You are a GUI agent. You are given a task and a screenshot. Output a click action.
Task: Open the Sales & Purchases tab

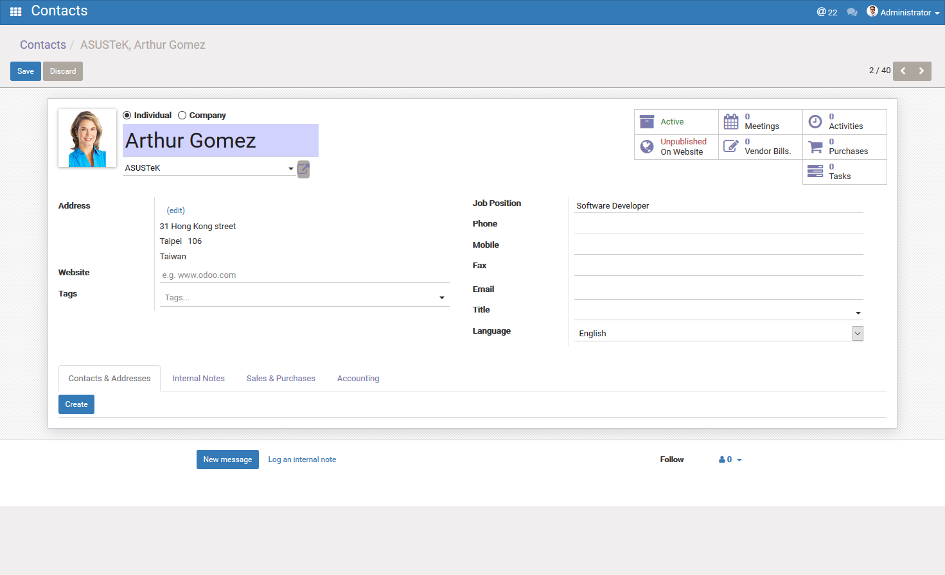click(281, 379)
